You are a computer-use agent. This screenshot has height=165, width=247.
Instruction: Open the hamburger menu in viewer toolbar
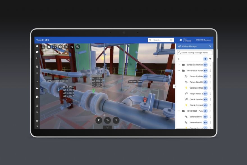[x=43, y=47]
